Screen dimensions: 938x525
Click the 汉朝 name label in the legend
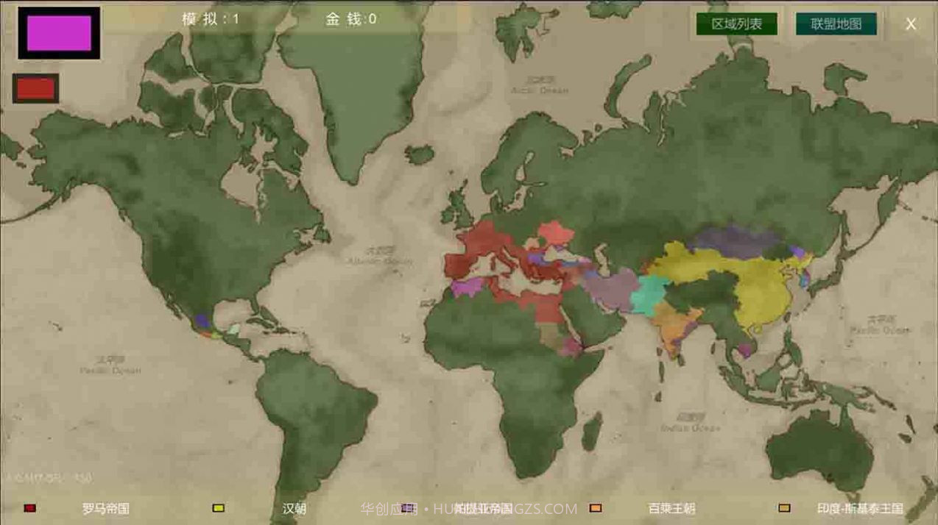[x=293, y=508]
